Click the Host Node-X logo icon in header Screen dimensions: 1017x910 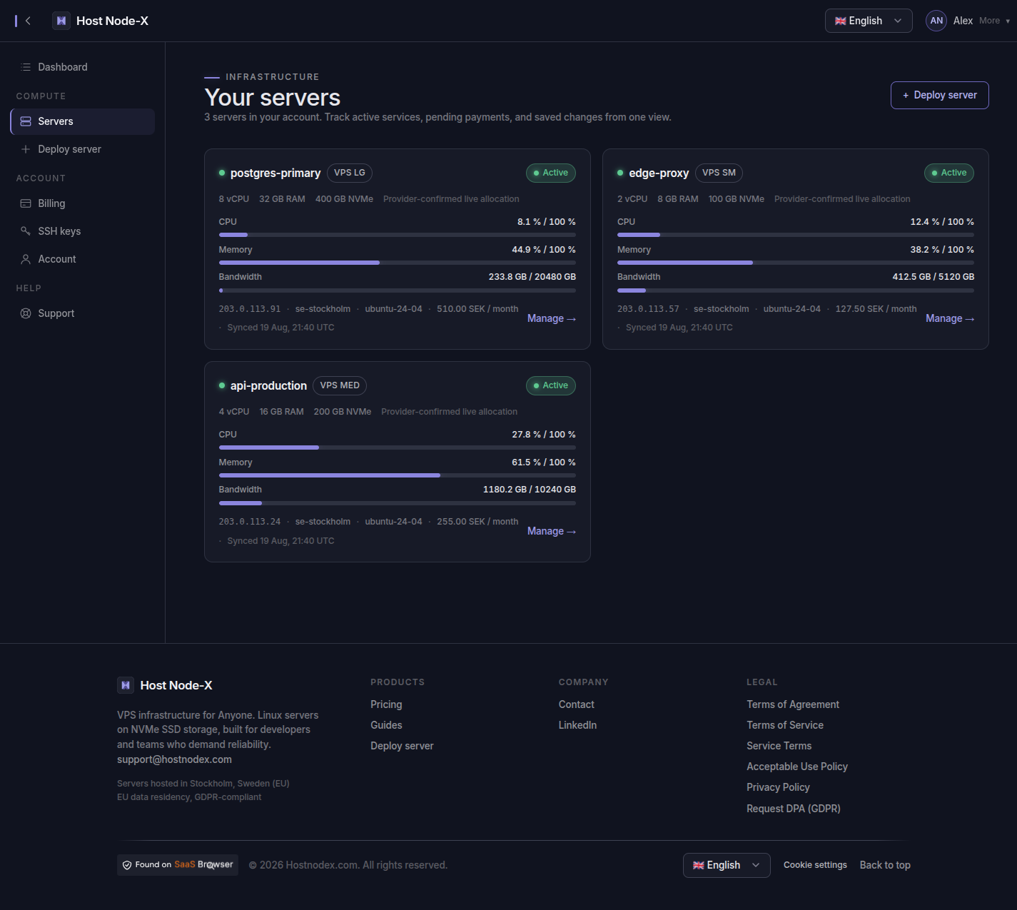coord(61,21)
